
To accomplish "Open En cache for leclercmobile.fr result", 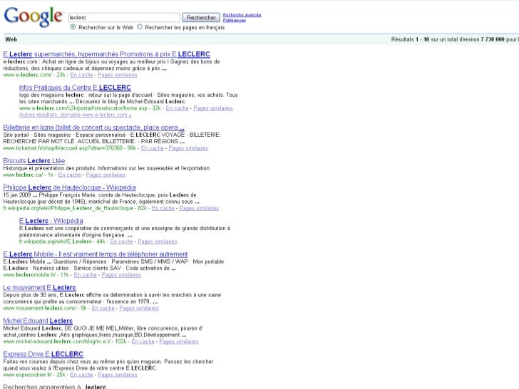I will pos(85,275).
